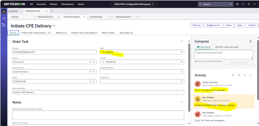Favorite the CSM/FSM Configurable Workspace star

(x=153, y=4)
